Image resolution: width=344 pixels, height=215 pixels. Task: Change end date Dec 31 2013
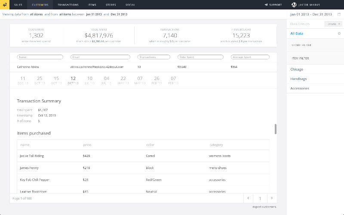(x=119, y=14)
